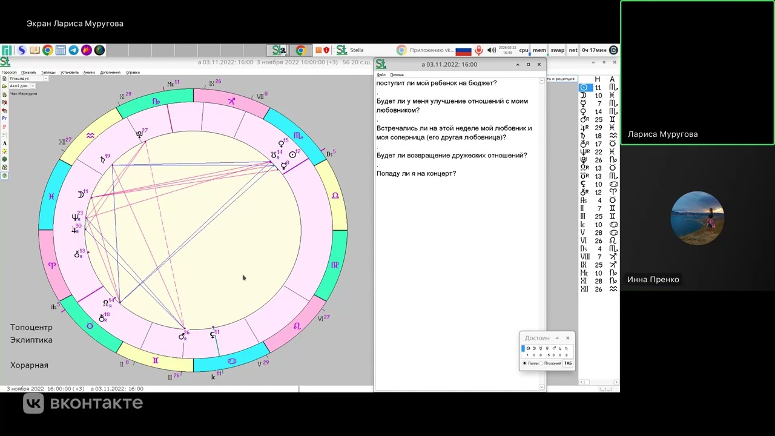
Task: Launch Telegram from the top panel
Action: pyautogui.click(x=73, y=50)
